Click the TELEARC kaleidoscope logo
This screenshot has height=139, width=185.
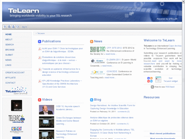point(17,119)
